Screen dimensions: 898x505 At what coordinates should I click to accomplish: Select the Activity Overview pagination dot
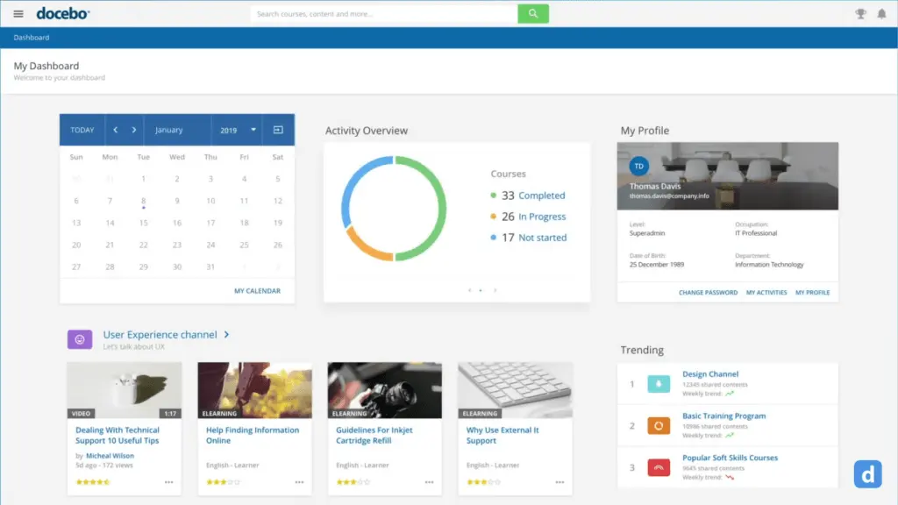coord(481,290)
